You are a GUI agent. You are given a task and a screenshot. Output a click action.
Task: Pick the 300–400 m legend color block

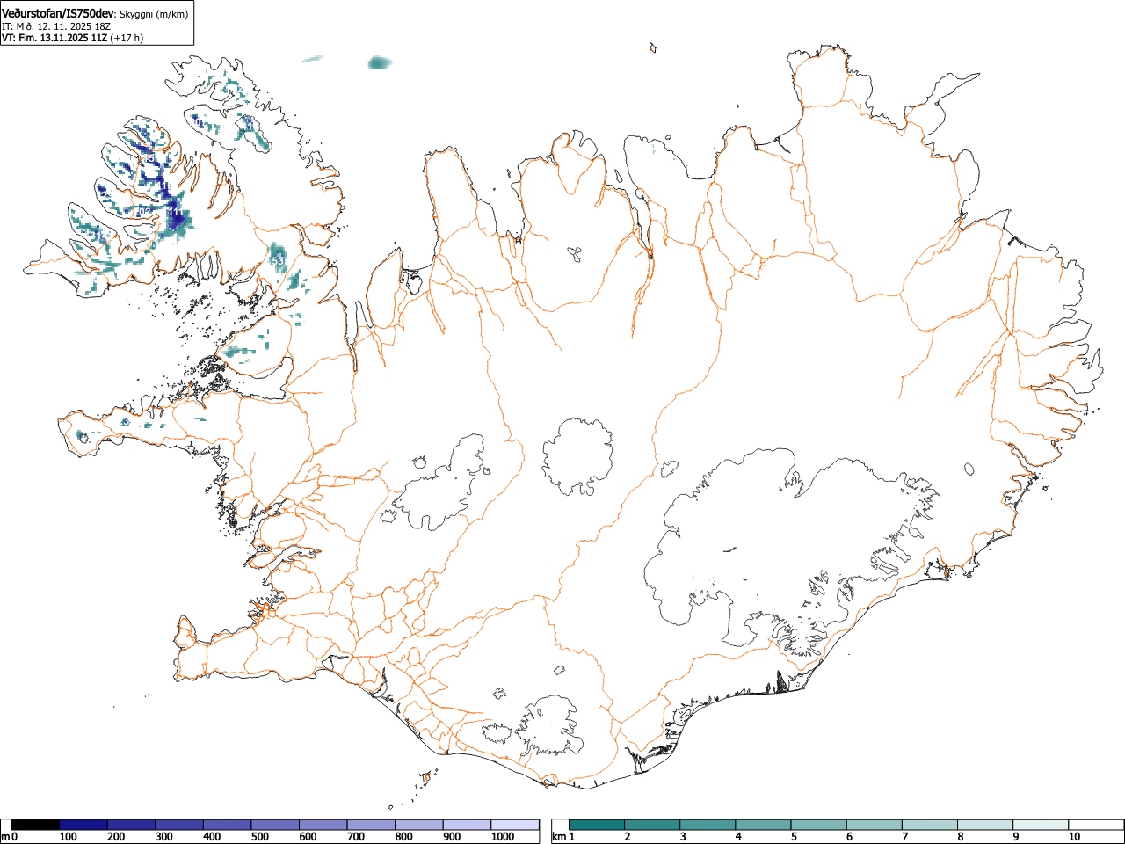pos(179,825)
